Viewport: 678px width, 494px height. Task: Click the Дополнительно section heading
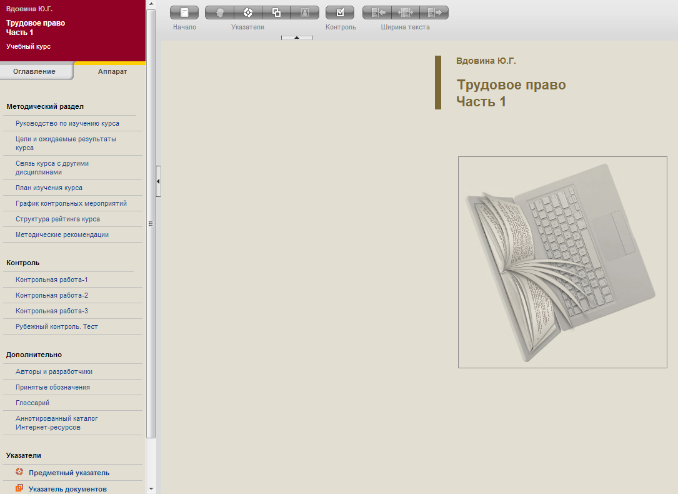(x=34, y=355)
